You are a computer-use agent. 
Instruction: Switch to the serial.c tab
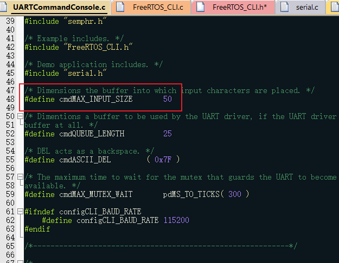300,7
